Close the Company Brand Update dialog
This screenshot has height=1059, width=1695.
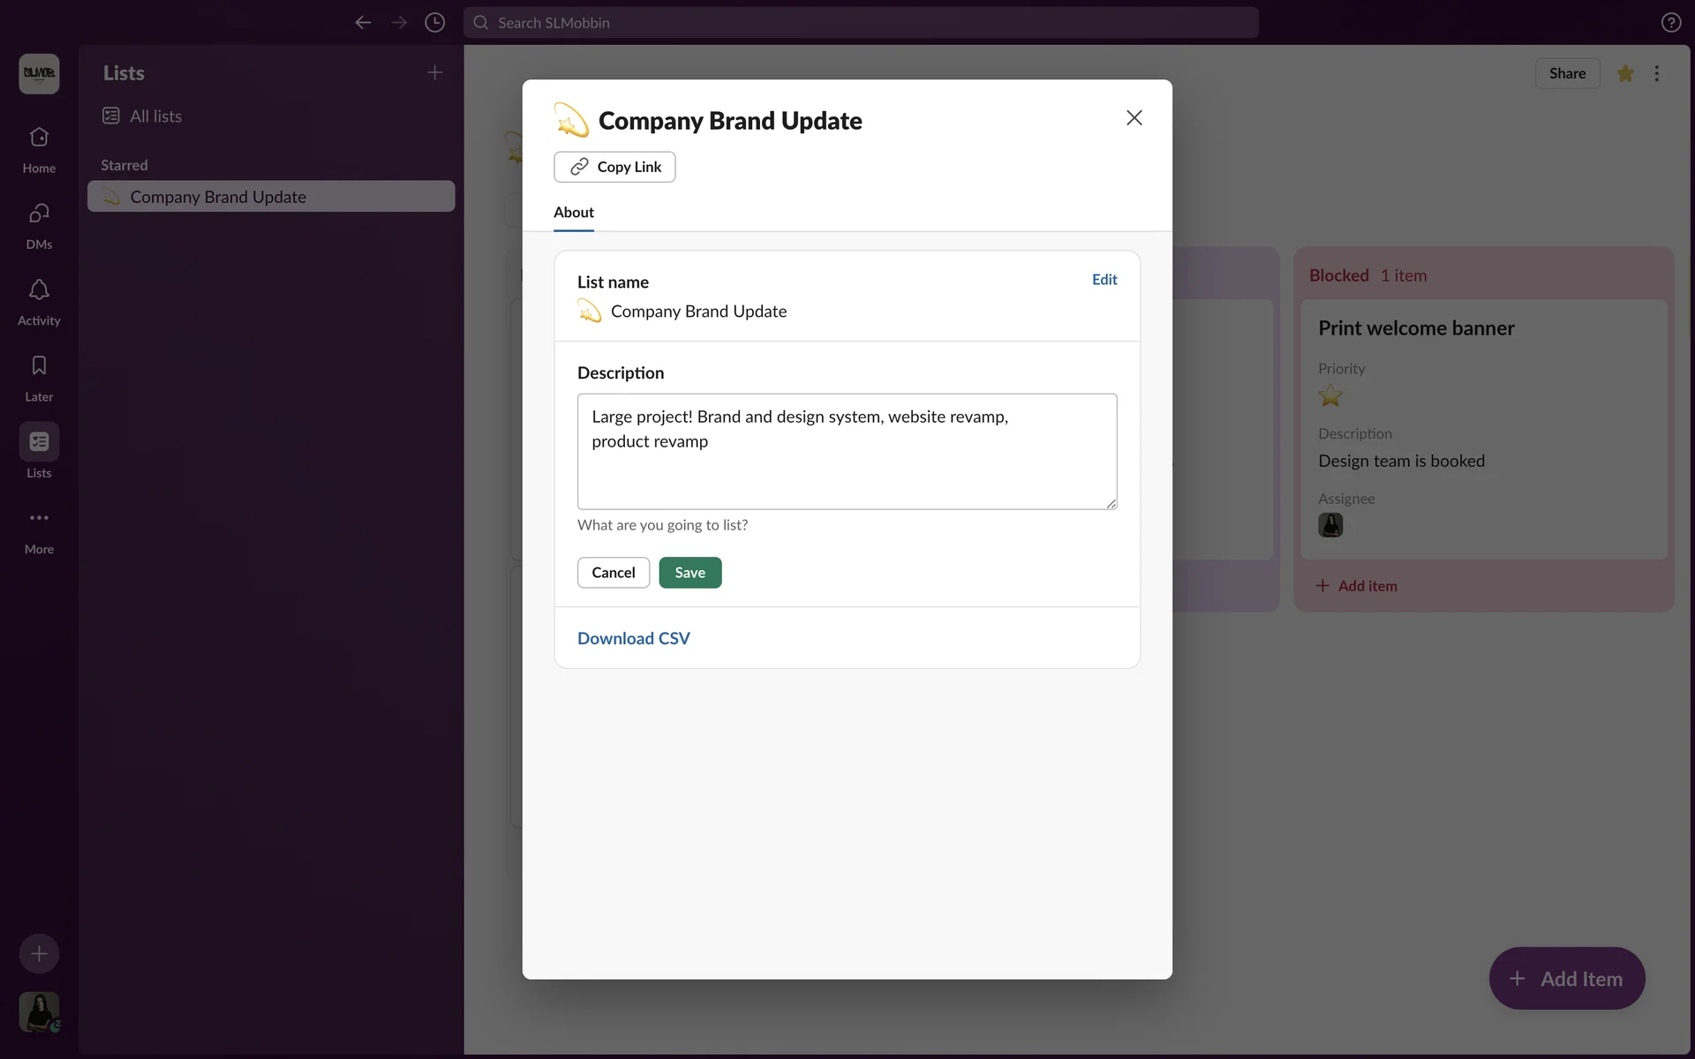[x=1134, y=118]
